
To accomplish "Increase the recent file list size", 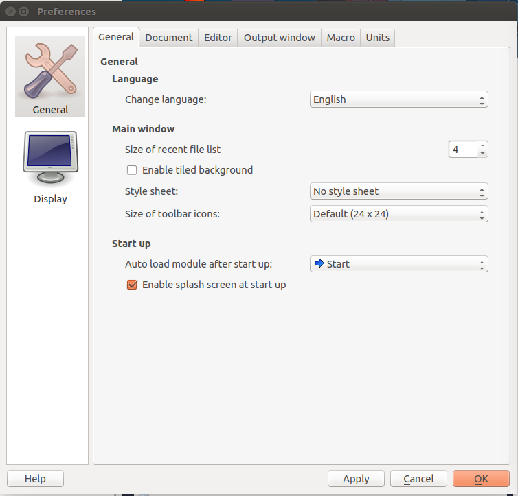I will coord(483,145).
